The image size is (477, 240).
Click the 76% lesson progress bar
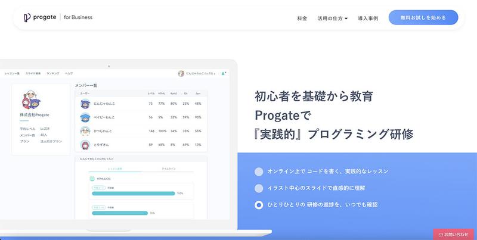120,213
